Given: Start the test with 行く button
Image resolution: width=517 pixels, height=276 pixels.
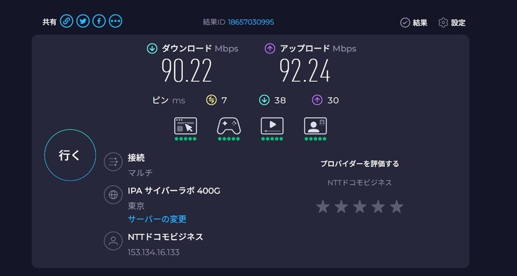Looking at the screenshot, I should click(x=70, y=155).
